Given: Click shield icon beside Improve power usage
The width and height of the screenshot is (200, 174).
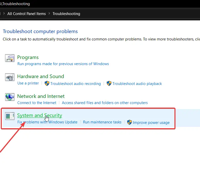Looking at the screenshot, I should (x=129, y=122).
